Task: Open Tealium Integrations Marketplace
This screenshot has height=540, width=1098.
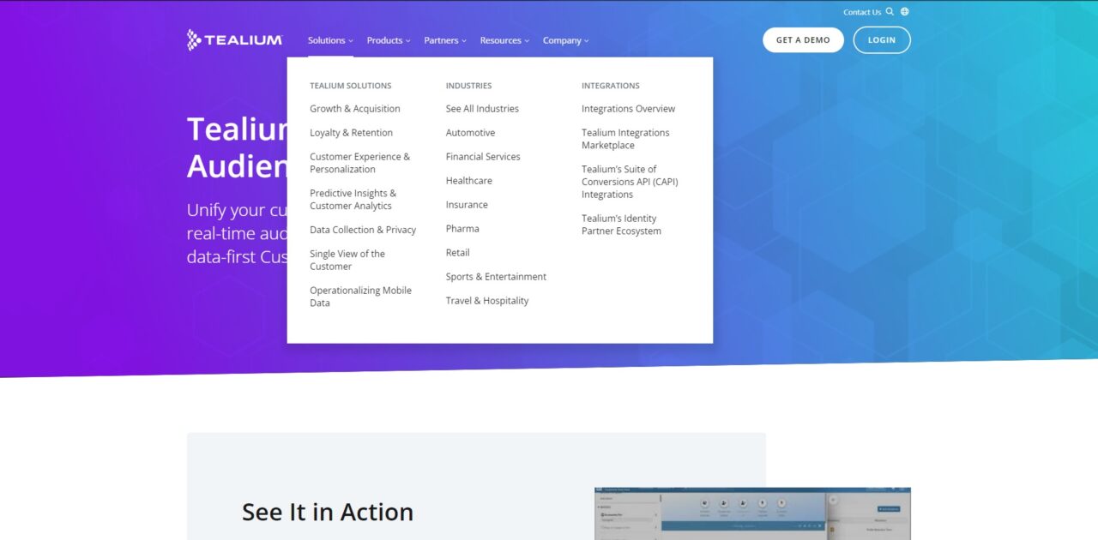Action: pos(625,139)
